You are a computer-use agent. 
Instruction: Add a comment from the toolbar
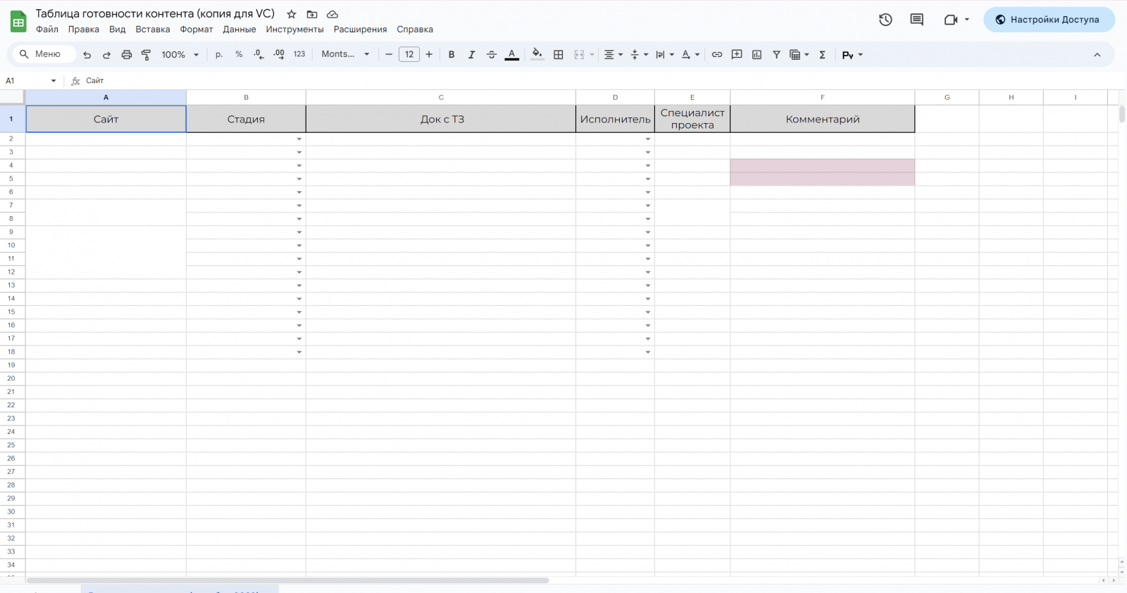[x=737, y=55]
